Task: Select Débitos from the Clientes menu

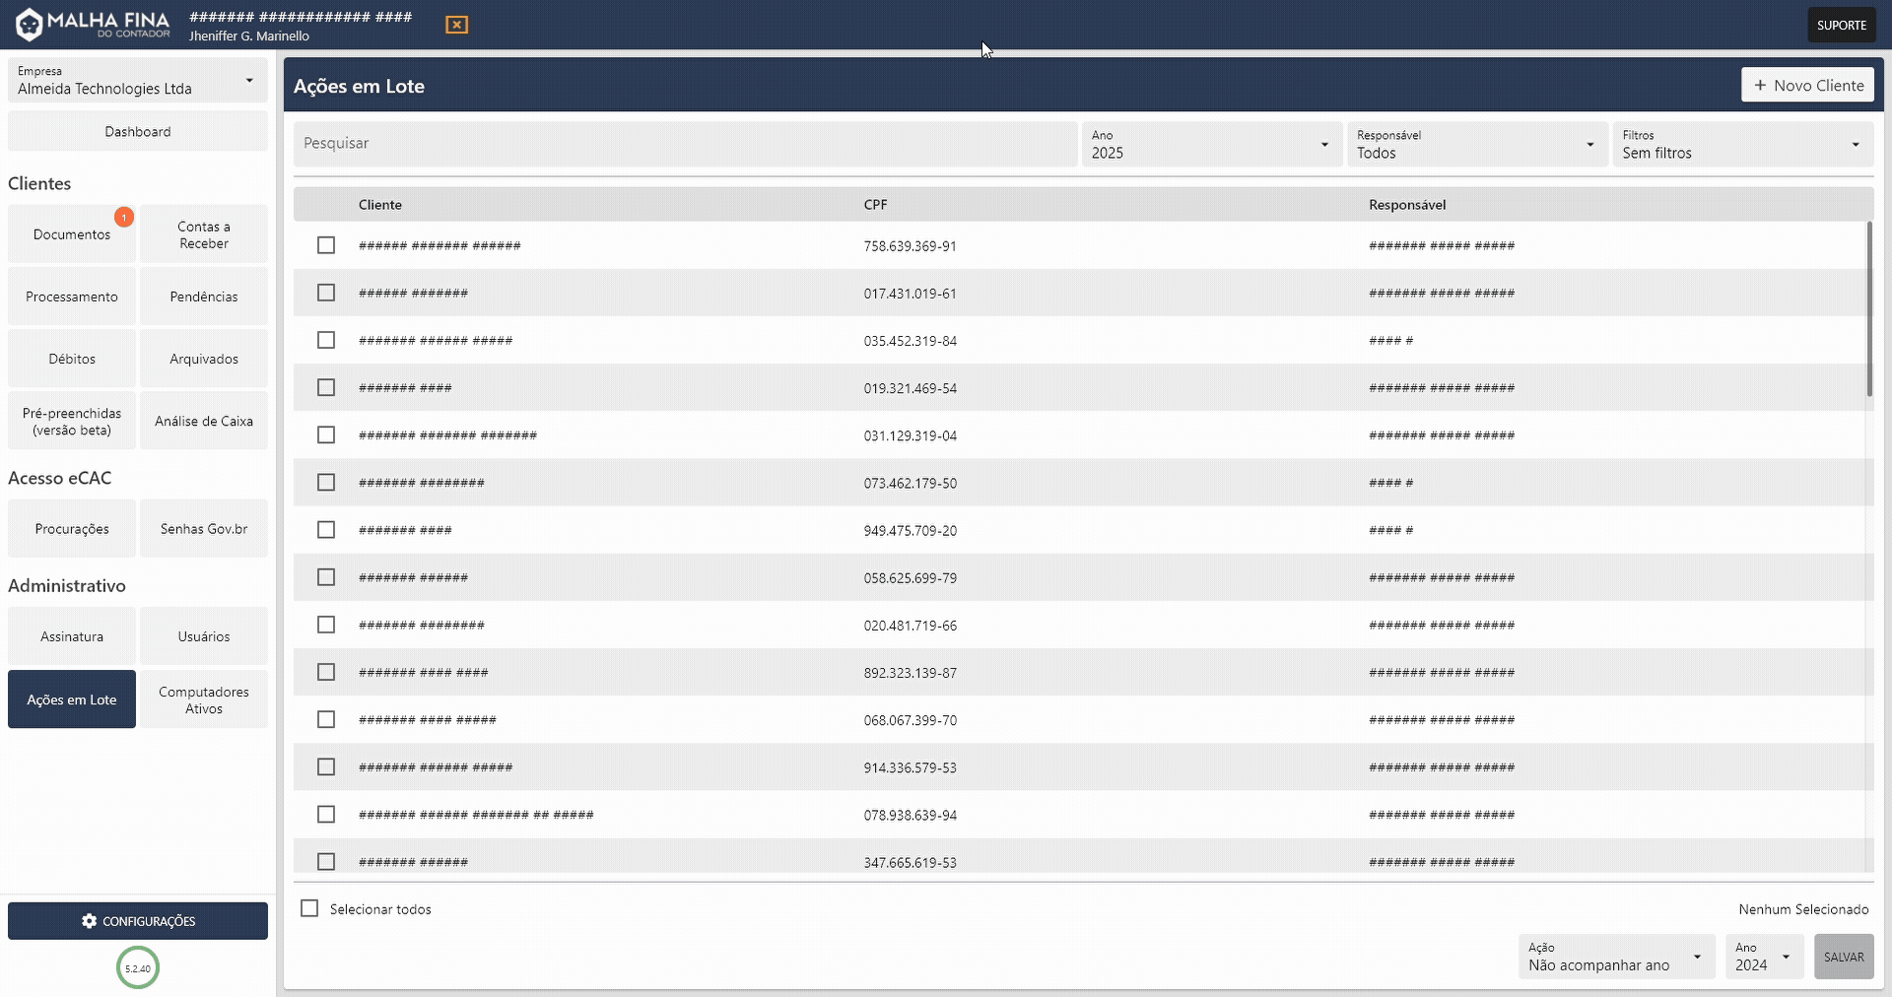Action: click(x=71, y=358)
